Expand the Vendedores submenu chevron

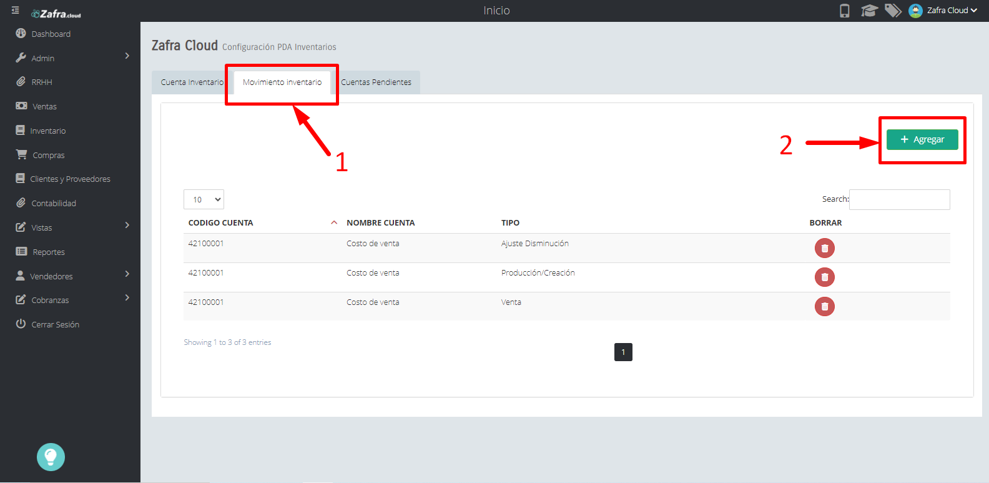coord(127,274)
